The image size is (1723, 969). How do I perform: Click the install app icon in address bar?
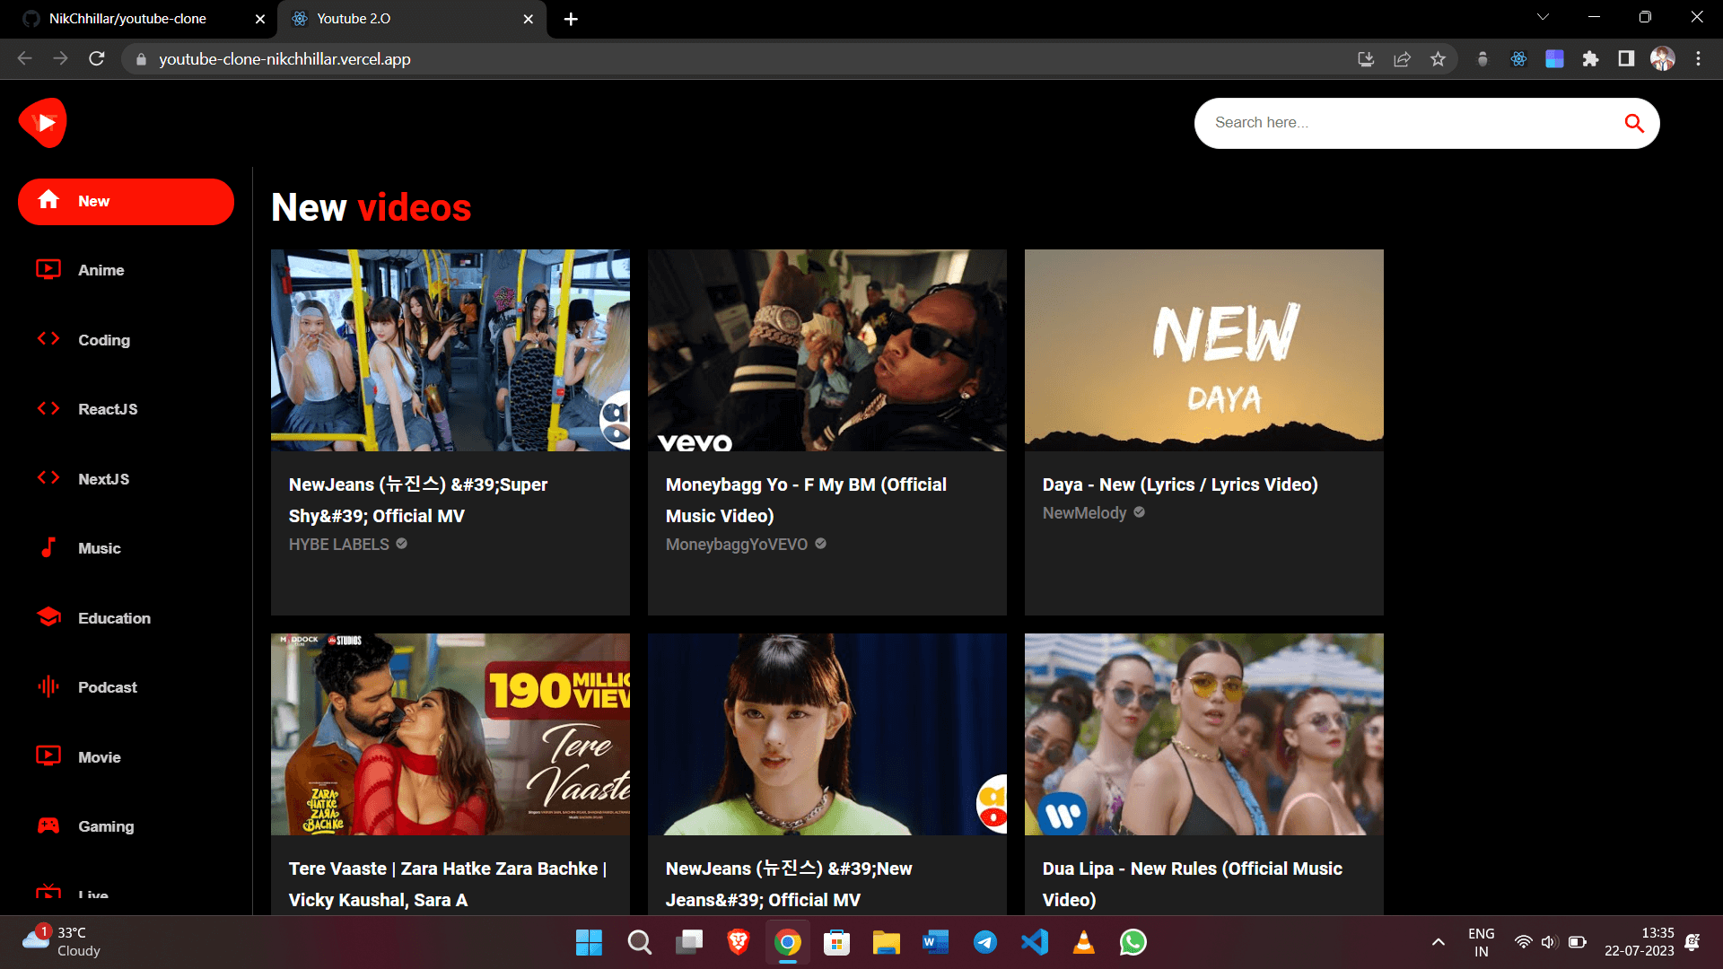[x=1366, y=59]
